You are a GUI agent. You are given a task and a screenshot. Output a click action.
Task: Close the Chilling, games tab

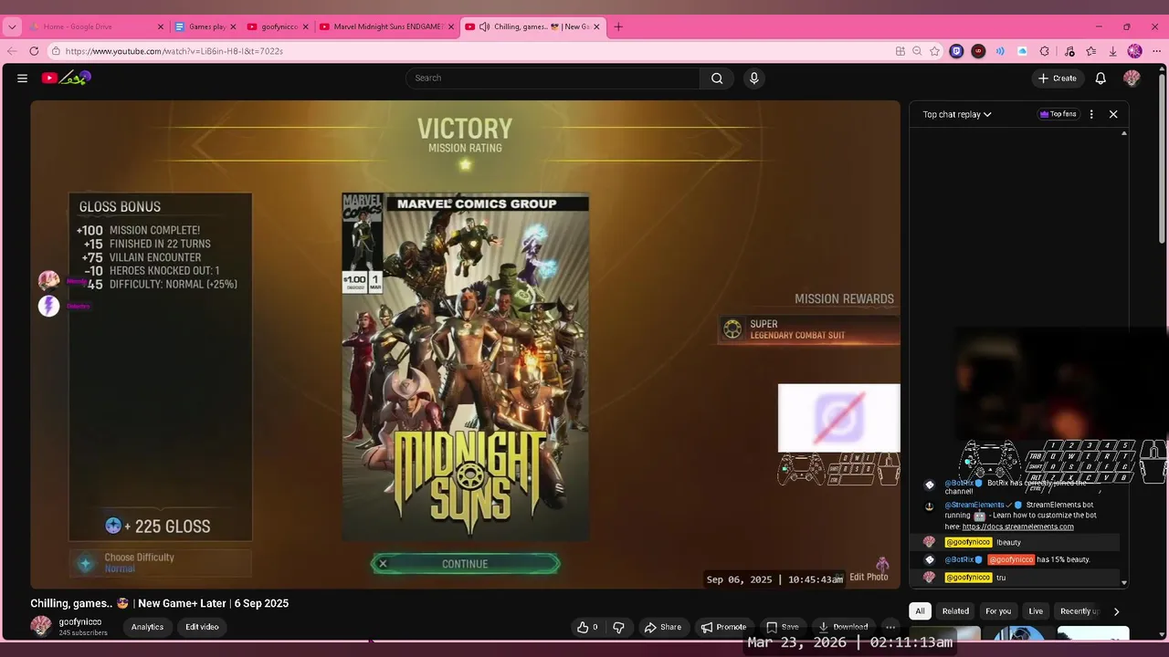[596, 26]
